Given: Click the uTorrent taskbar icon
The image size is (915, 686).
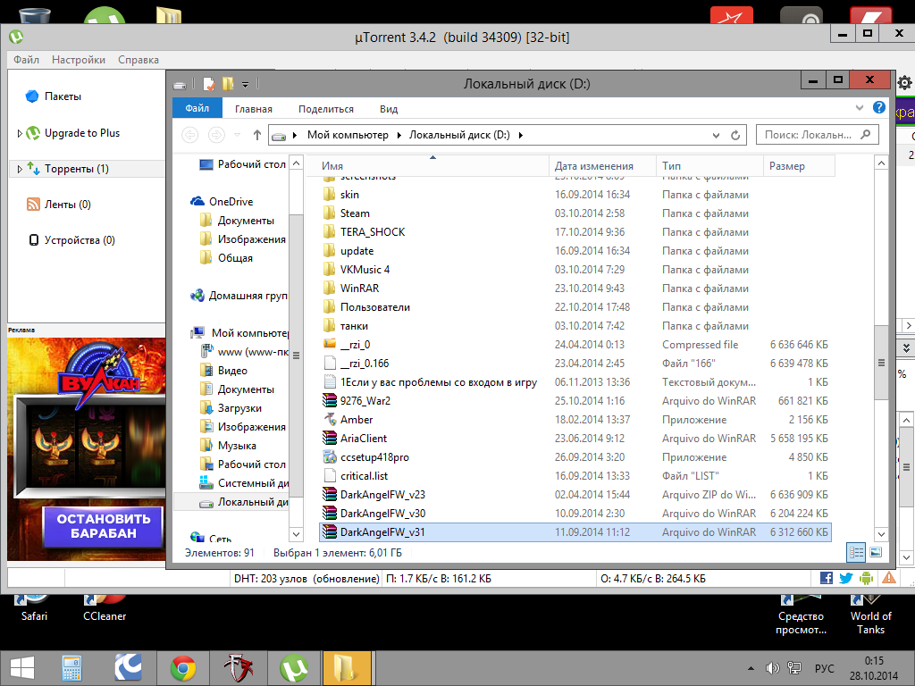Looking at the screenshot, I should (294, 668).
